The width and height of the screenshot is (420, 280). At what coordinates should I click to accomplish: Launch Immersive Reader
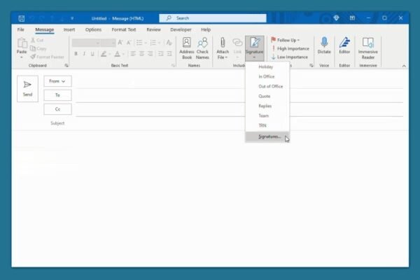tap(368, 48)
